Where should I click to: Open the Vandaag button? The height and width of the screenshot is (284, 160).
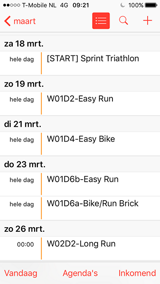point(21,273)
